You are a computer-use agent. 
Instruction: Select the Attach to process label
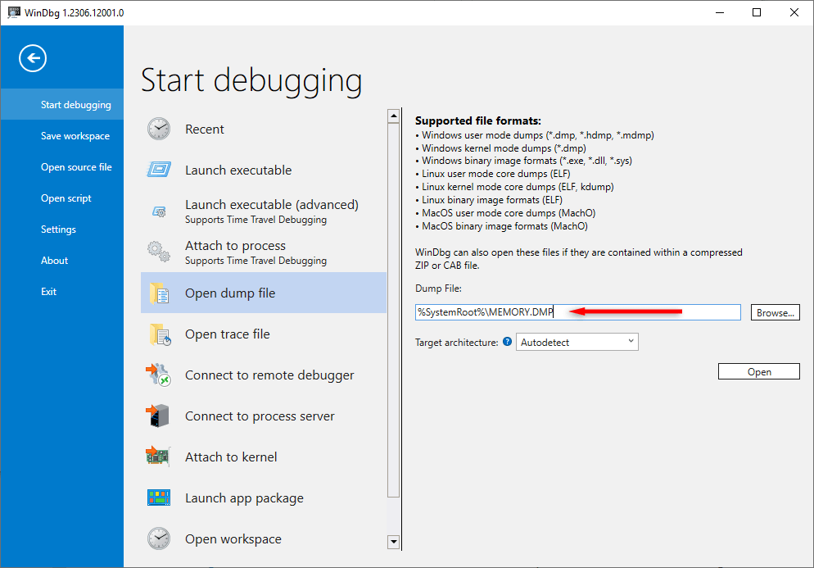(235, 245)
